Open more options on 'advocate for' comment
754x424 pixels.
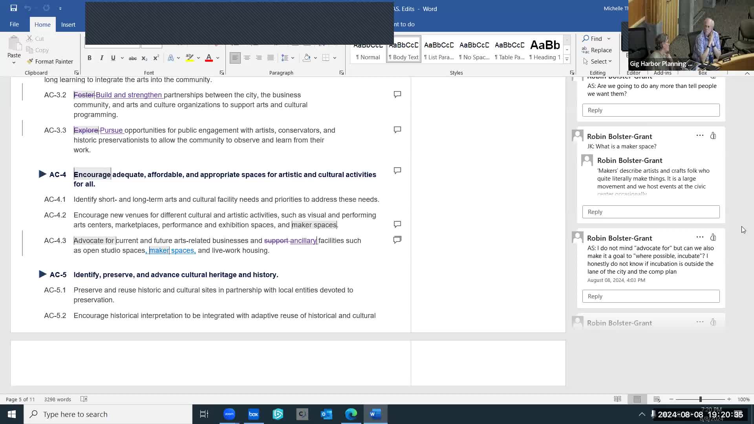[x=700, y=237]
